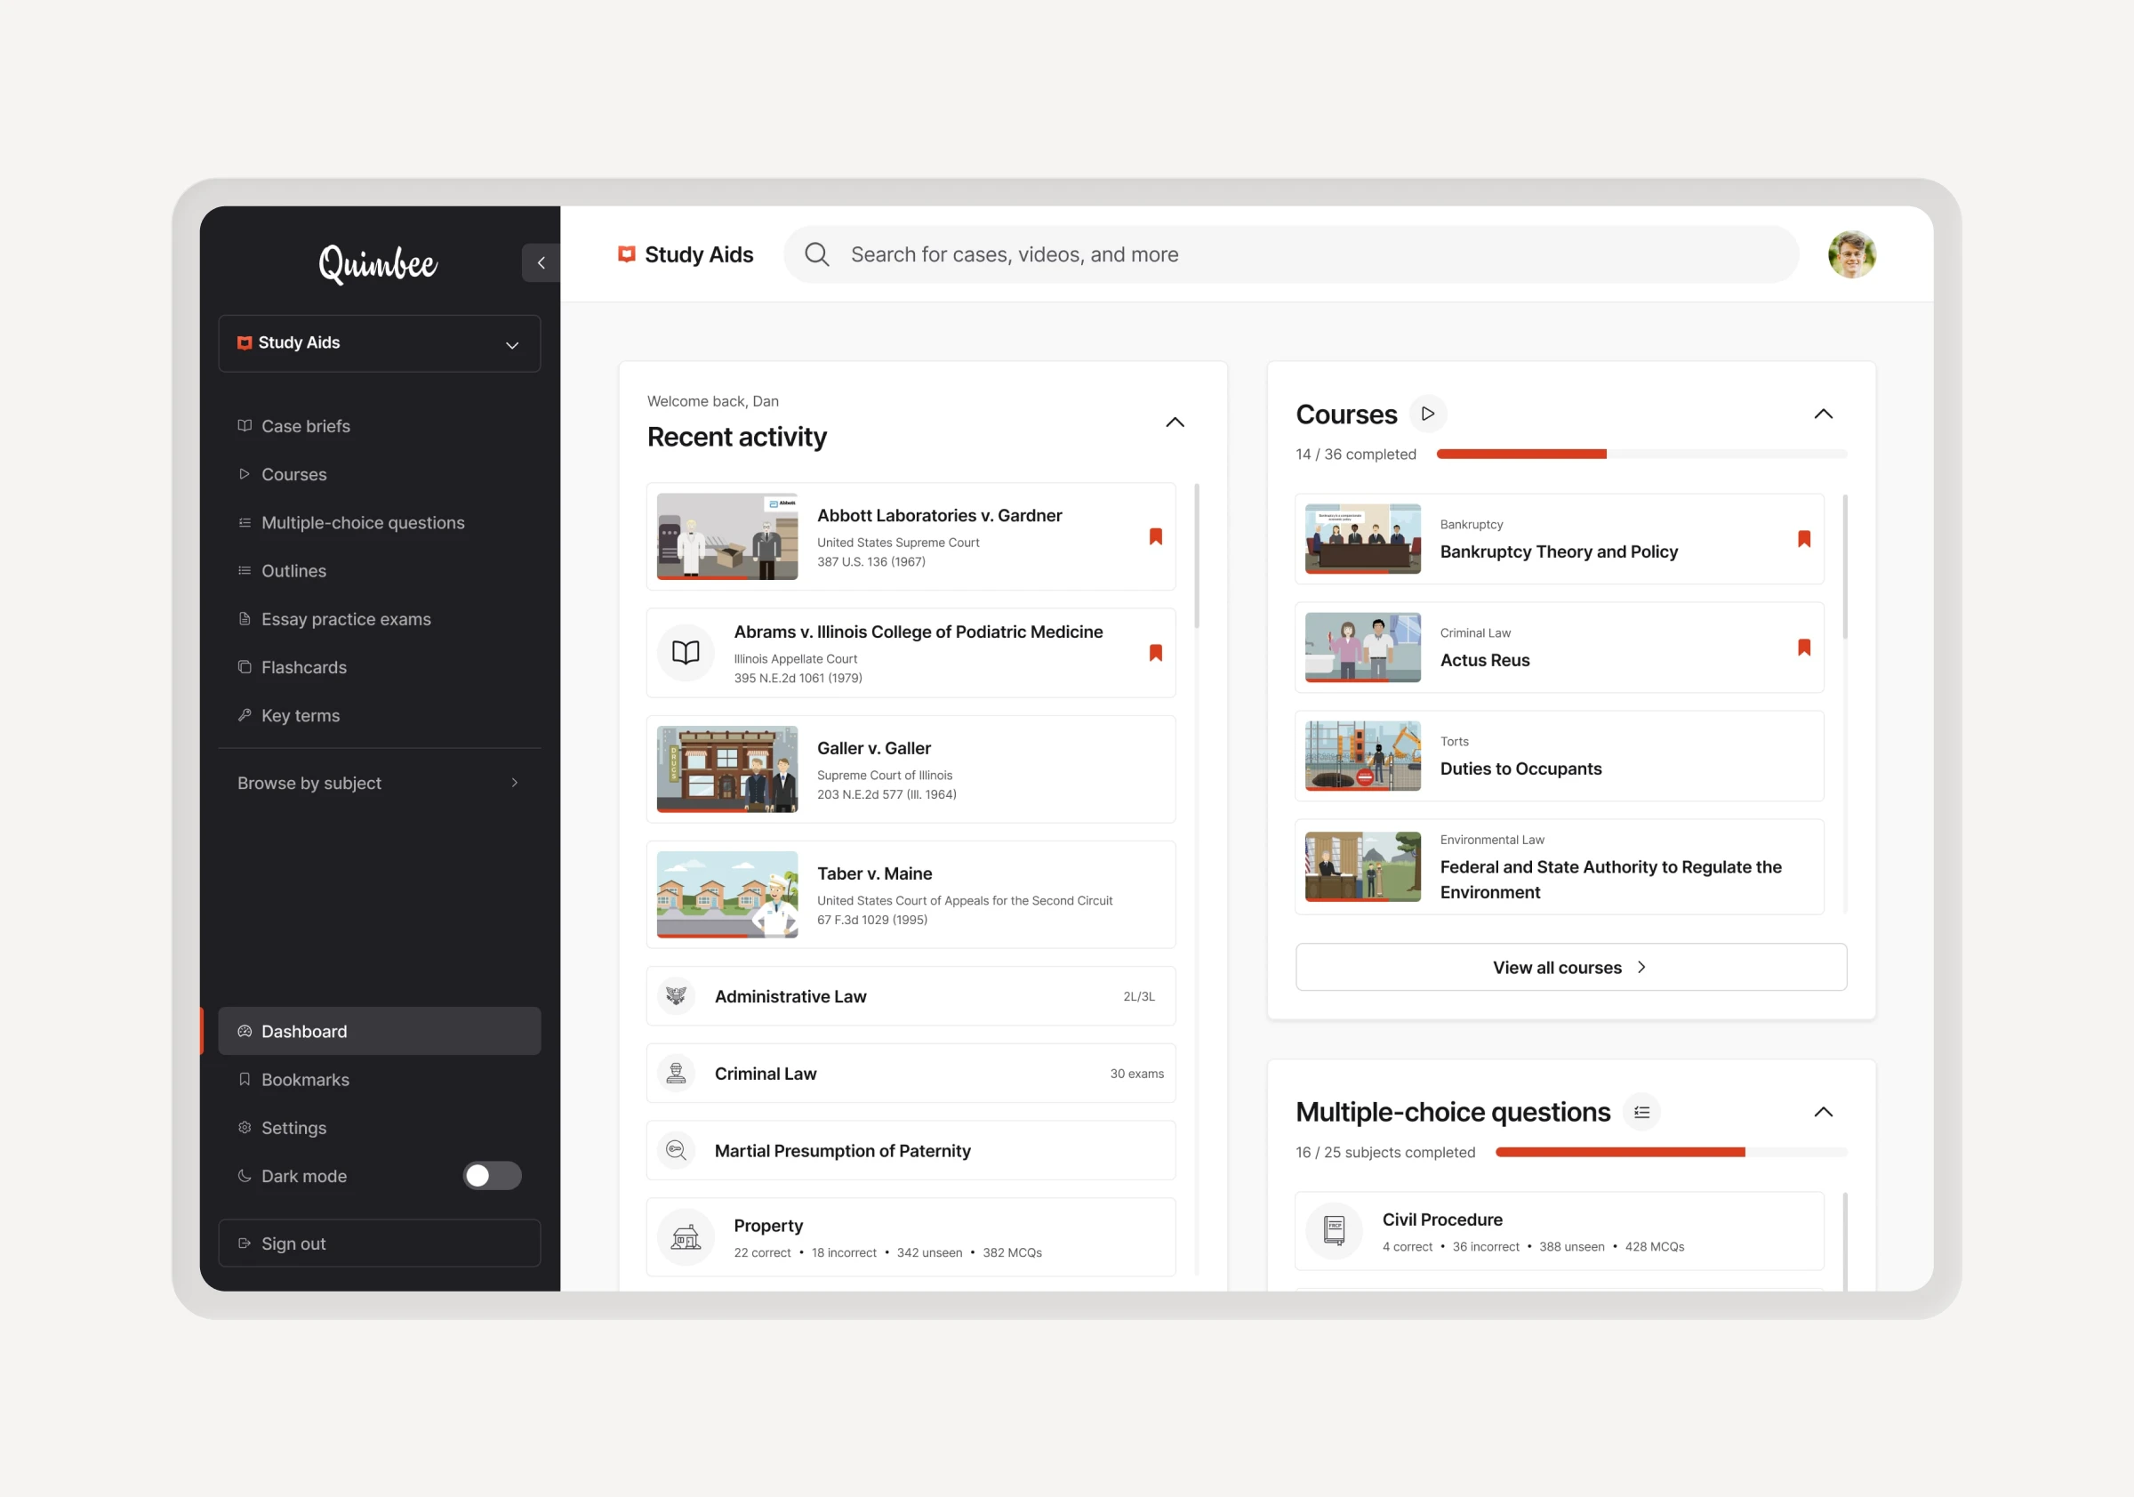This screenshot has width=2134, height=1497.
Task: Open Flashcards from the sidebar
Action: tap(303, 668)
